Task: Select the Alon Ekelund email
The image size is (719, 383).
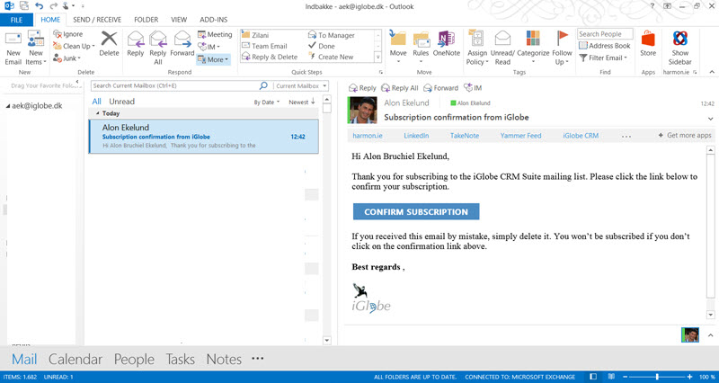Action: (x=204, y=137)
